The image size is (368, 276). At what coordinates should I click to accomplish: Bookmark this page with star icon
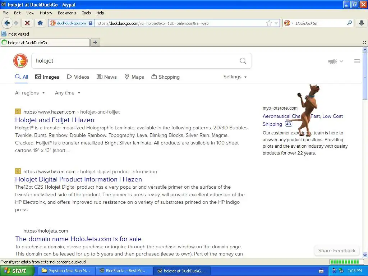[269, 23]
